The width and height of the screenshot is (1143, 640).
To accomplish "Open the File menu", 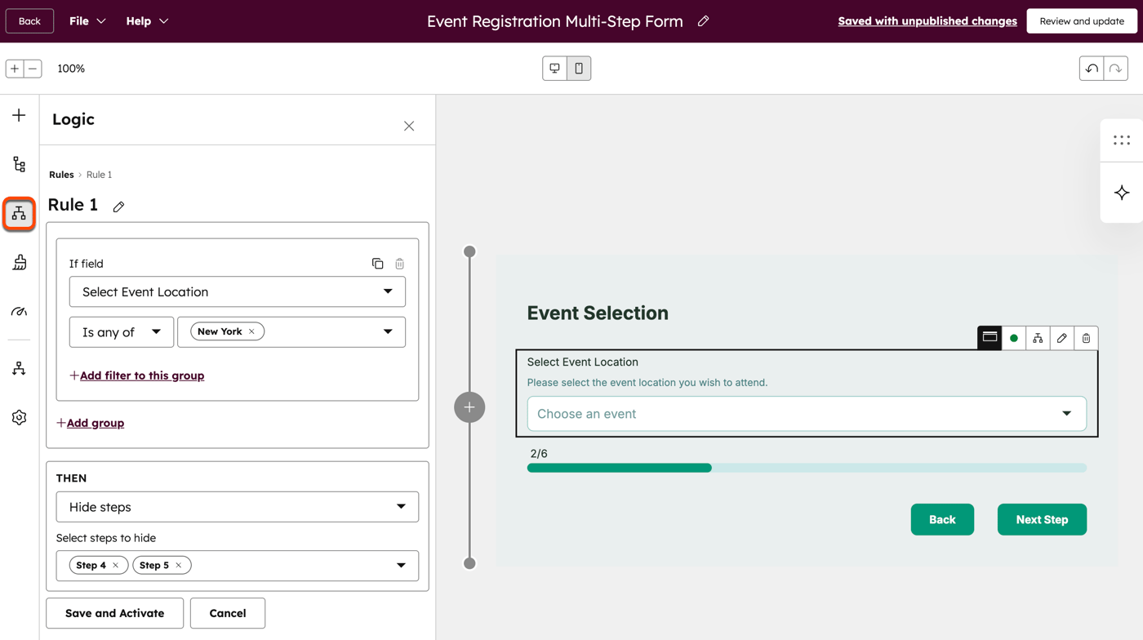I will point(87,20).
